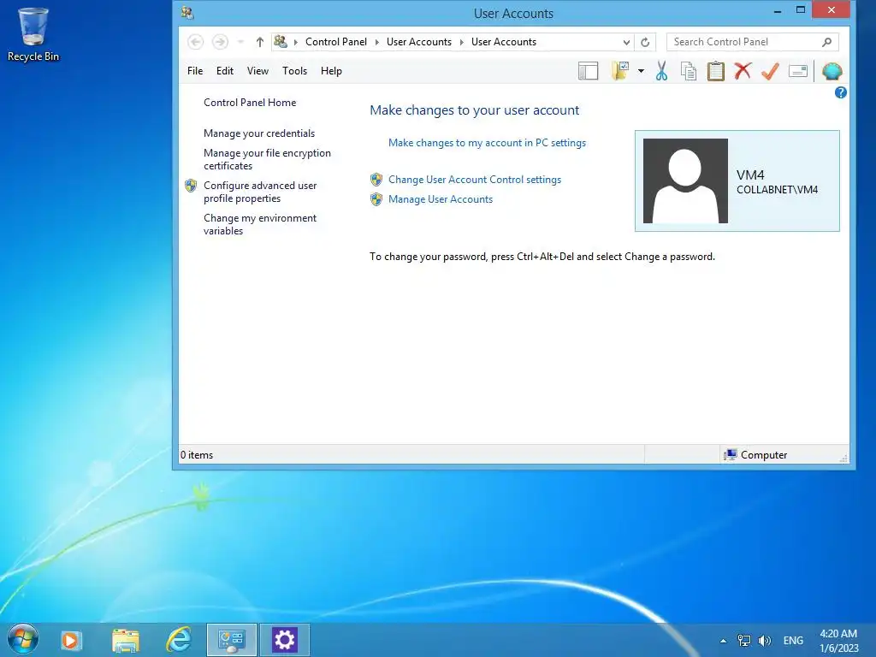
Task: Refresh the User Accounts page
Action: (645, 42)
